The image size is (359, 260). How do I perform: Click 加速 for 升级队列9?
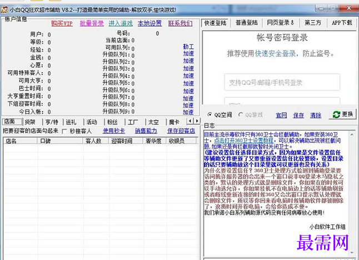tap(188, 112)
